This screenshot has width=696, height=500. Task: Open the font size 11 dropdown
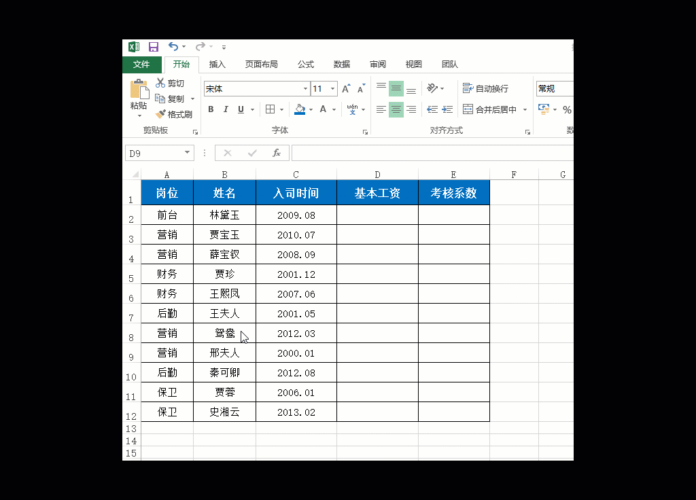tap(332, 89)
